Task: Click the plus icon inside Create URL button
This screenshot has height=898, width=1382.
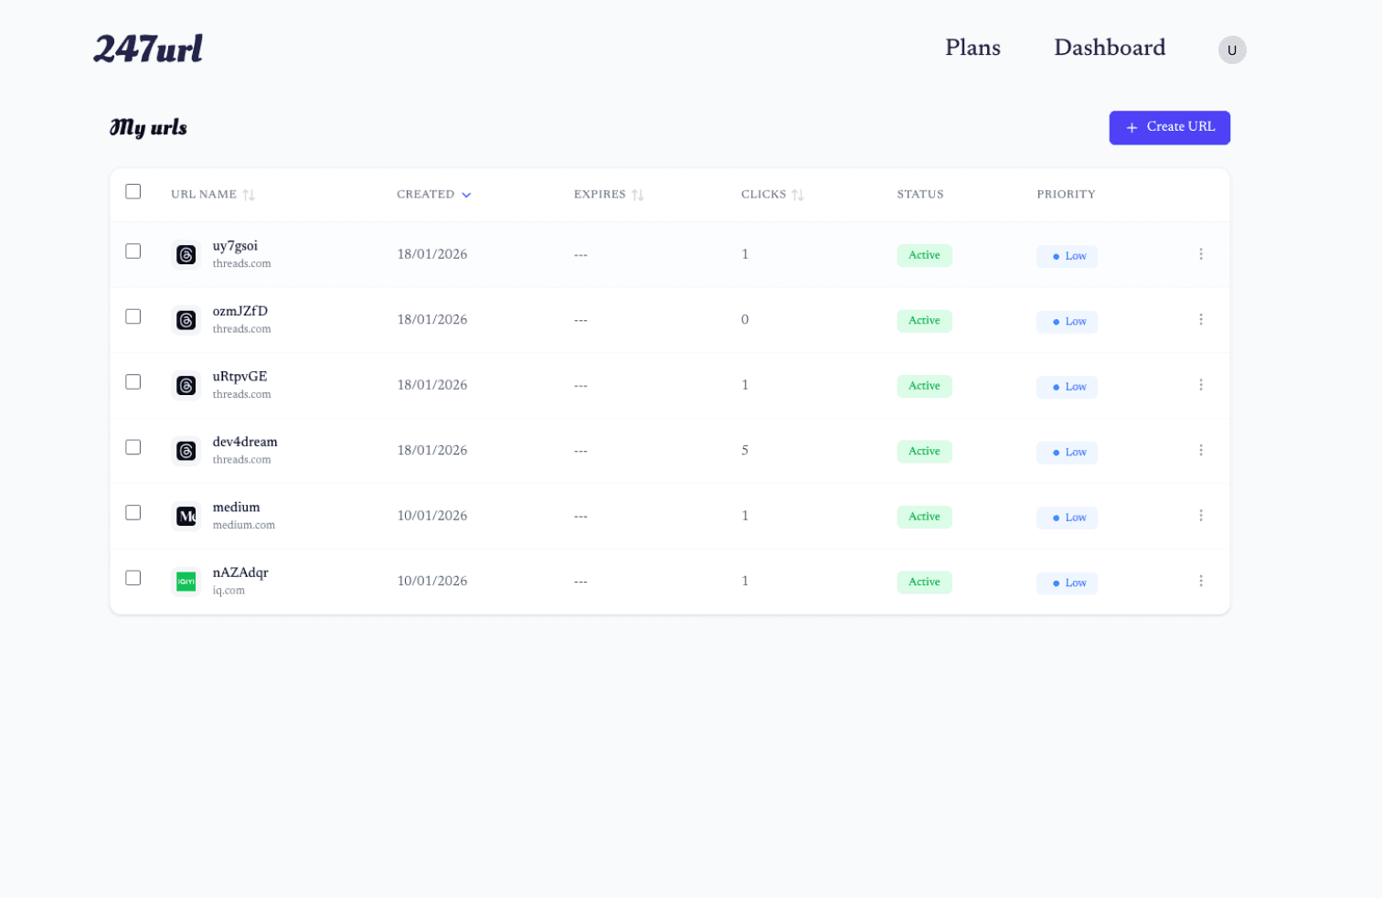Action: click(1132, 128)
